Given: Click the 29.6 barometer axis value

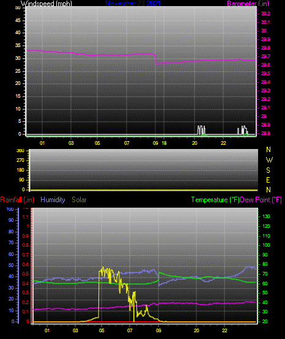Looking at the screenshot, I should tap(265, 65).
